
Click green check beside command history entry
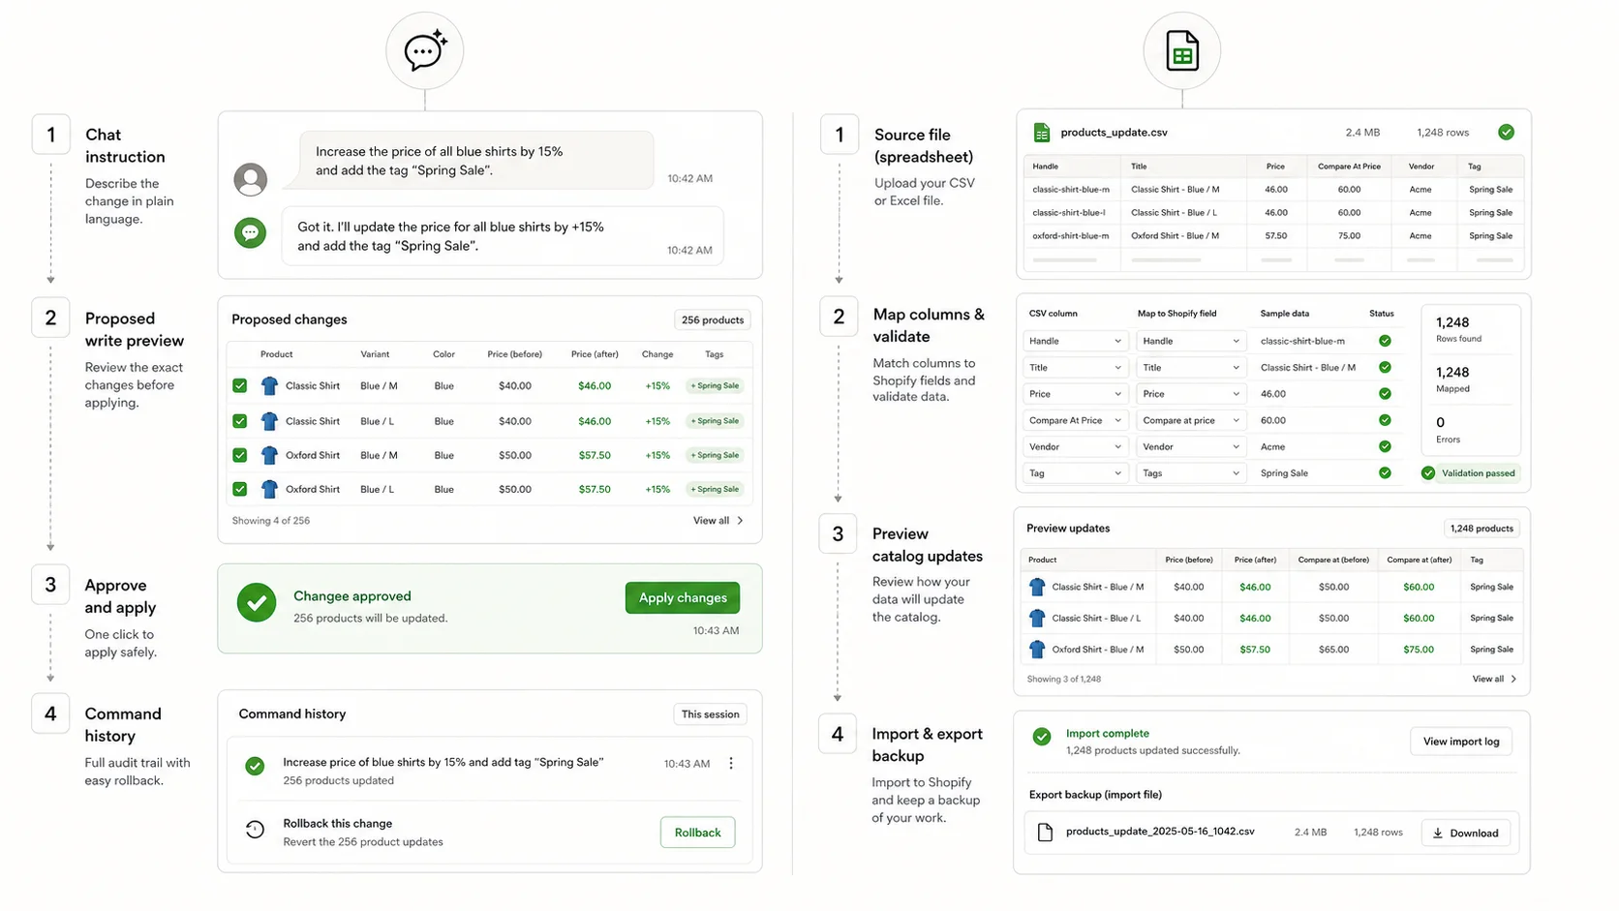(x=255, y=766)
